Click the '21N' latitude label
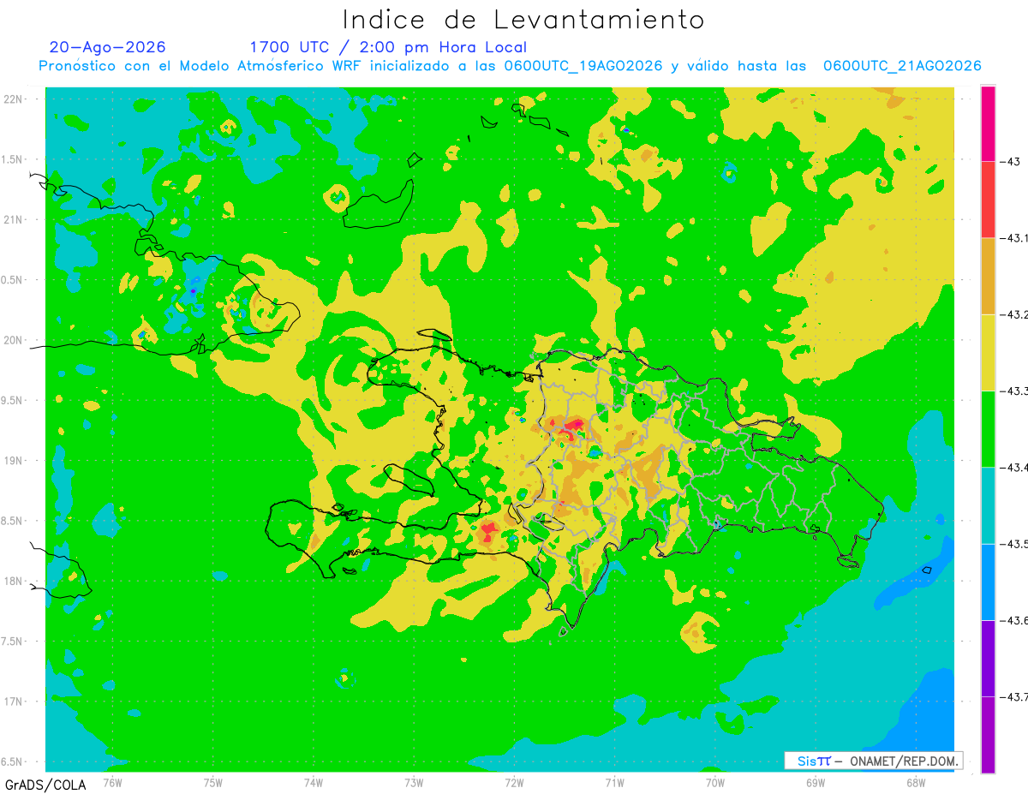 13,219
